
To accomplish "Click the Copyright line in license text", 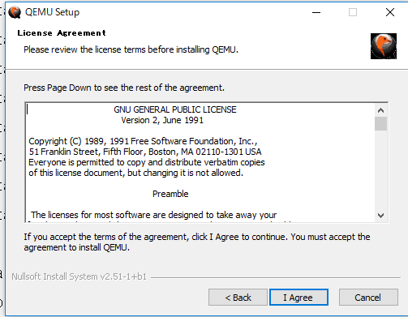I will 143,141.
